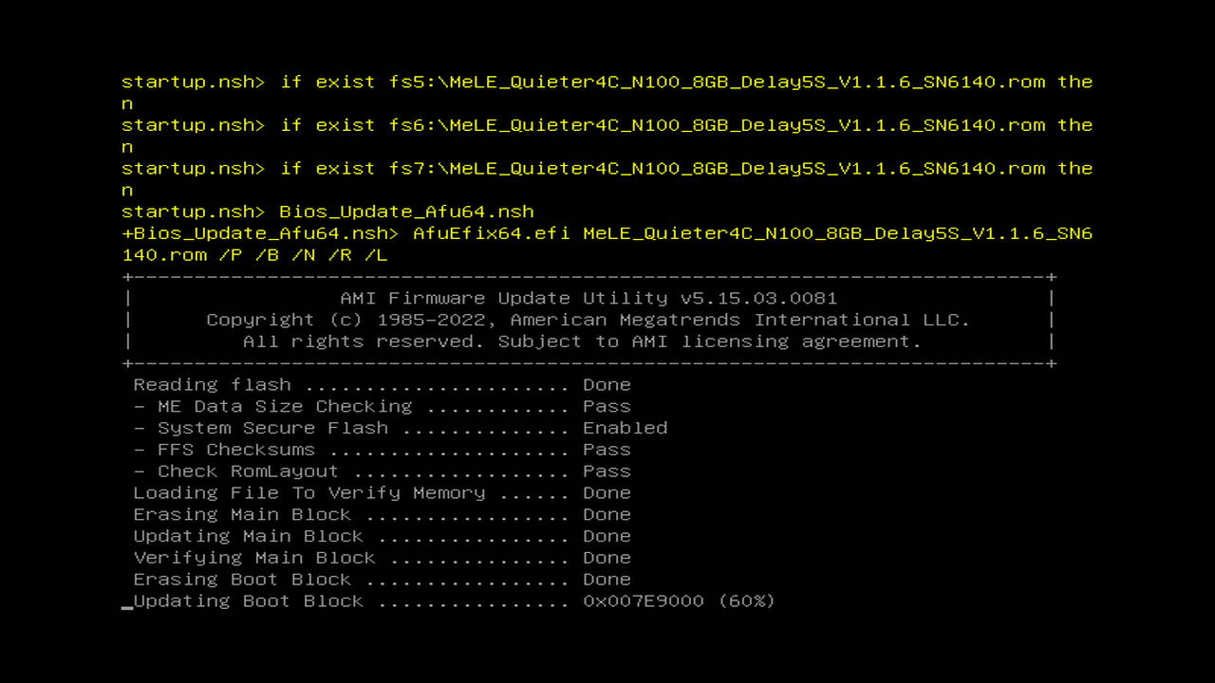Screen dimensions: 1215x683
Task: Click the Updating Main Block line
Action: [x=382, y=536]
